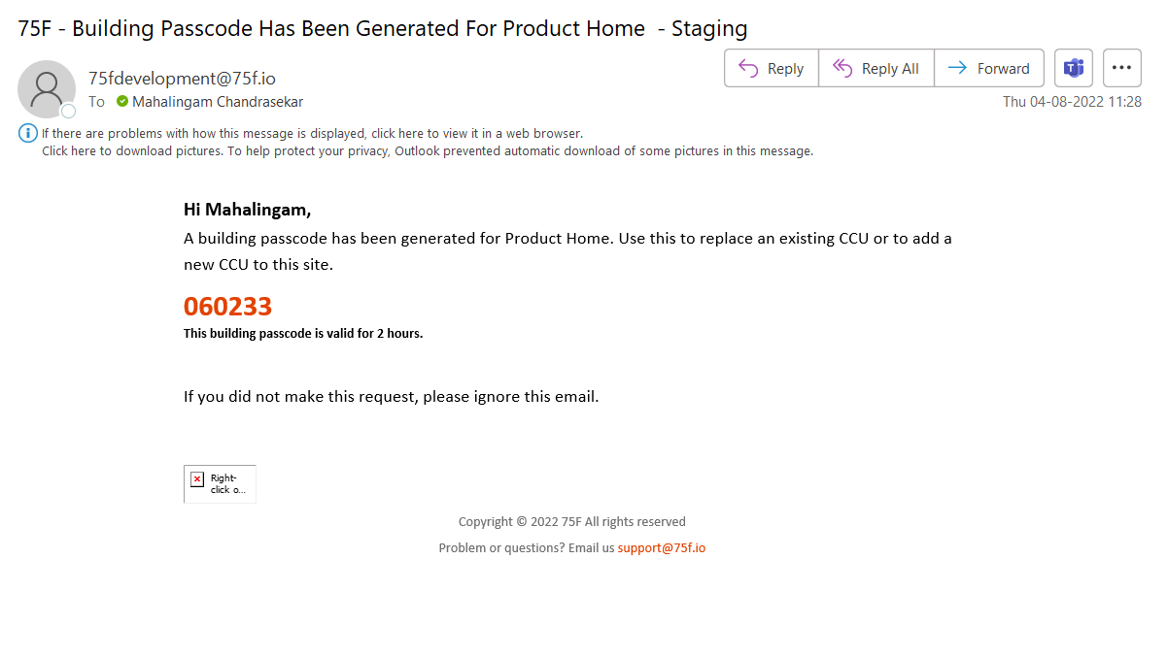The image size is (1168, 658).
Task: Click Reply All in message header
Action: [x=876, y=68]
